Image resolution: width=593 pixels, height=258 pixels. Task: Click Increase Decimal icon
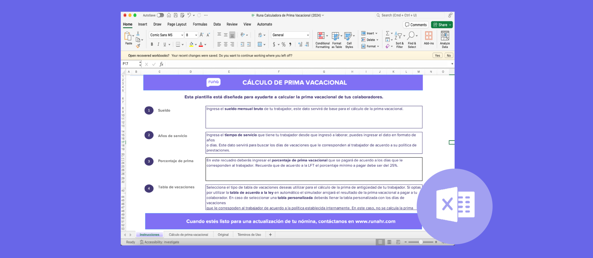click(x=300, y=44)
